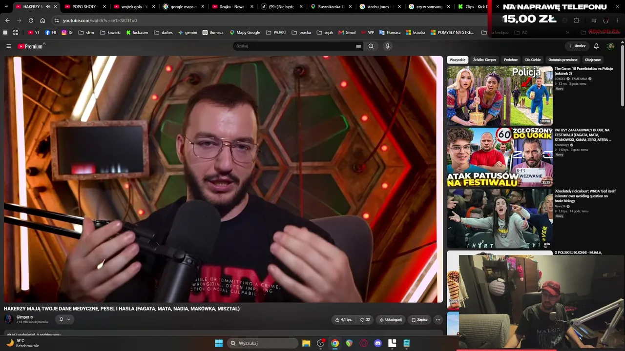Start voice search with microphone icon
The height and width of the screenshot is (351, 625).
click(388, 46)
